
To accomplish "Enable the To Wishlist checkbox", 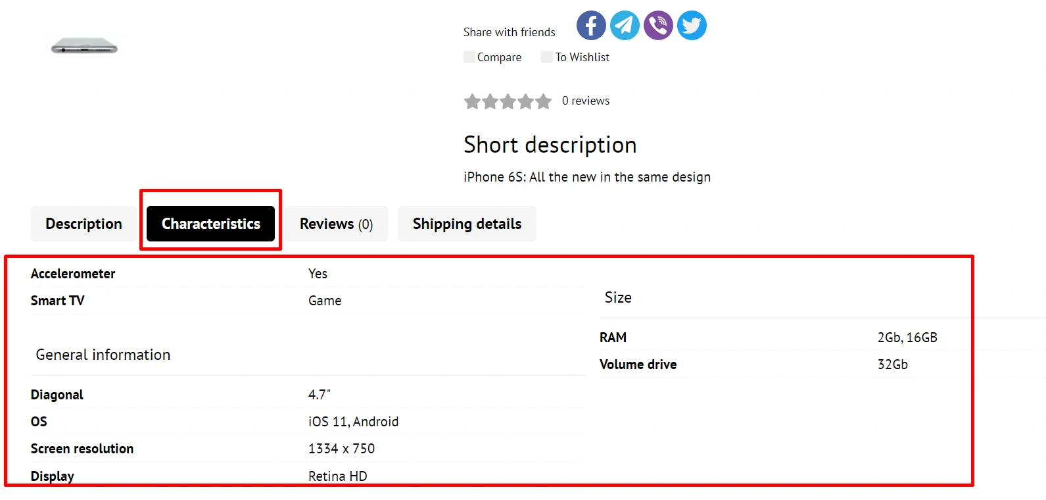I will click(x=547, y=57).
